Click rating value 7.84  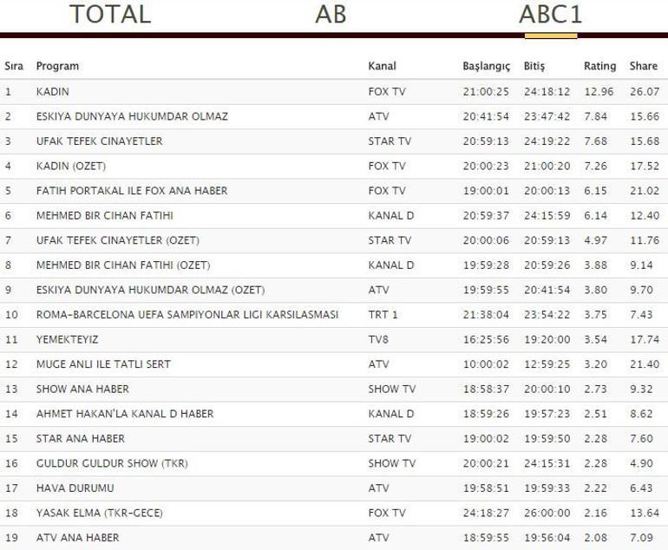click(x=596, y=116)
